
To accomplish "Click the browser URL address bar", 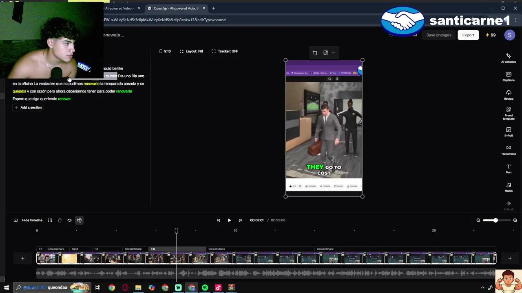I will (241, 20).
